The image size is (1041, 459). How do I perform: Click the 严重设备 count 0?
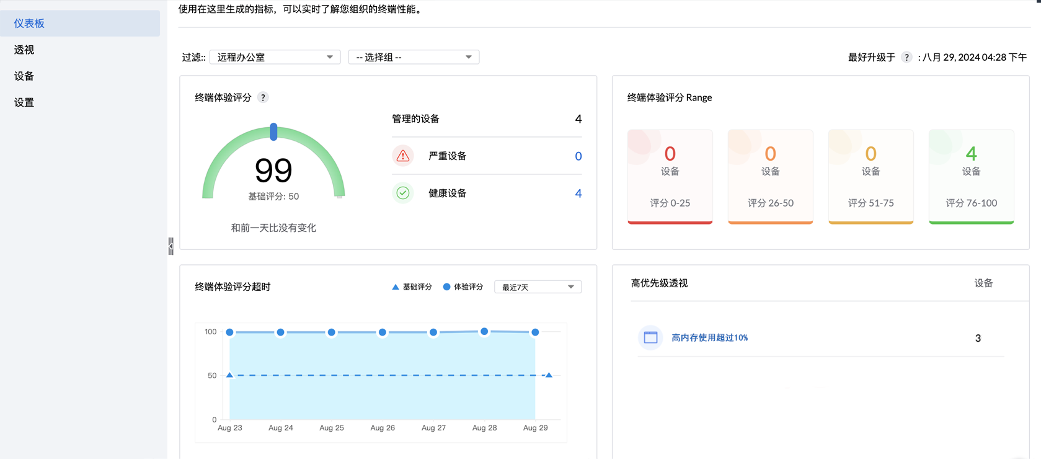578,156
